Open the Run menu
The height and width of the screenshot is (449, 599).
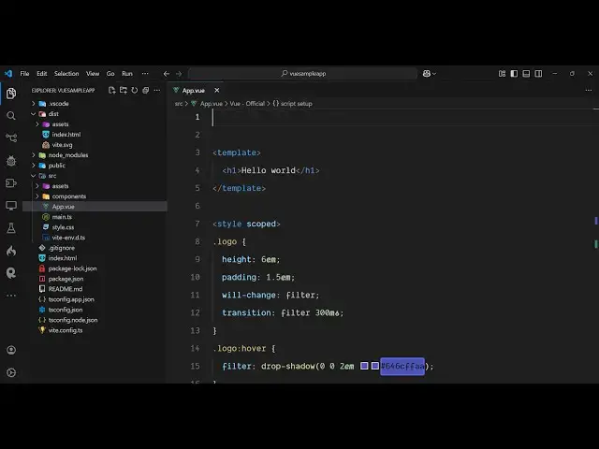(127, 74)
